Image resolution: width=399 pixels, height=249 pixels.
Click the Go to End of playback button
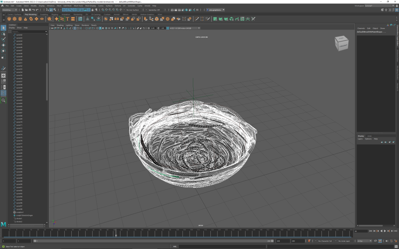click(395, 231)
